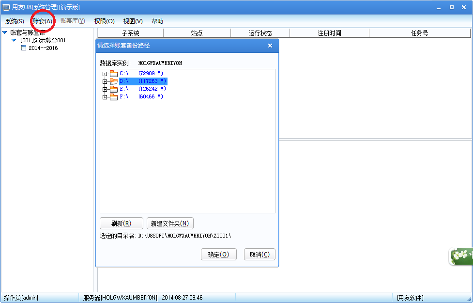
Task: Click the D:\ open folder icon
Action: click(114, 81)
